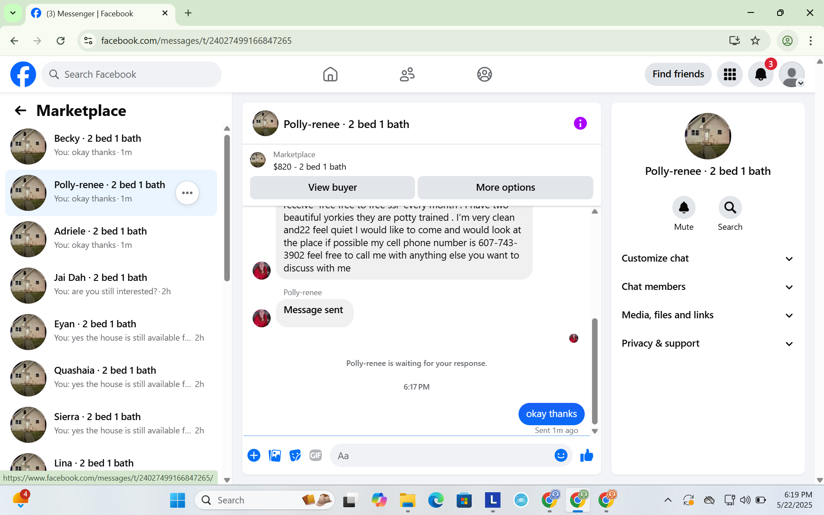Expand the Privacy & support section

pyautogui.click(x=708, y=344)
